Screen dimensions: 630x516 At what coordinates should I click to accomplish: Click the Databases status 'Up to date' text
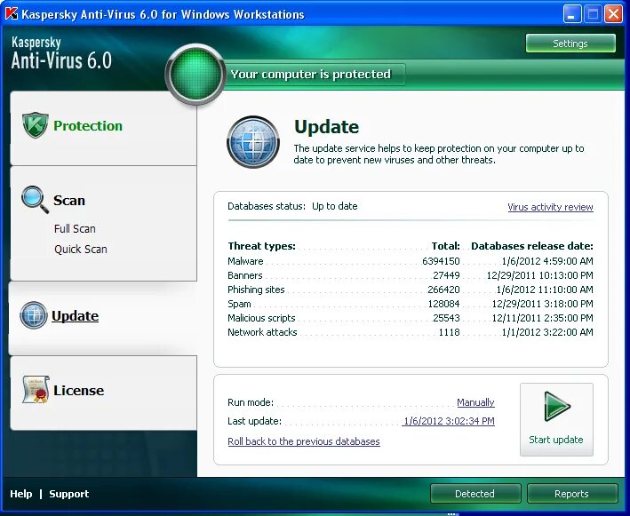click(x=335, y=206)
